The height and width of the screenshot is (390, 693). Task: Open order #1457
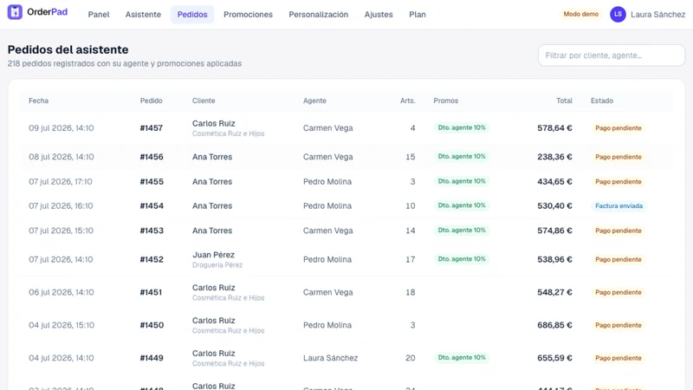pyautogui.click(x=151, y=127)
